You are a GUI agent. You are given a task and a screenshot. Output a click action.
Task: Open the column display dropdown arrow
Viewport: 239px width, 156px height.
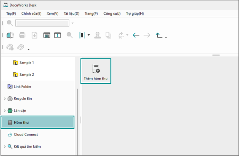(89, 35)
